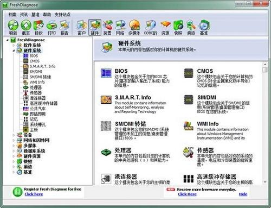This screenshot has height=208, width=271.
Task: Expand the 数据库系统 tree node
Action: [x=14, y=150]
